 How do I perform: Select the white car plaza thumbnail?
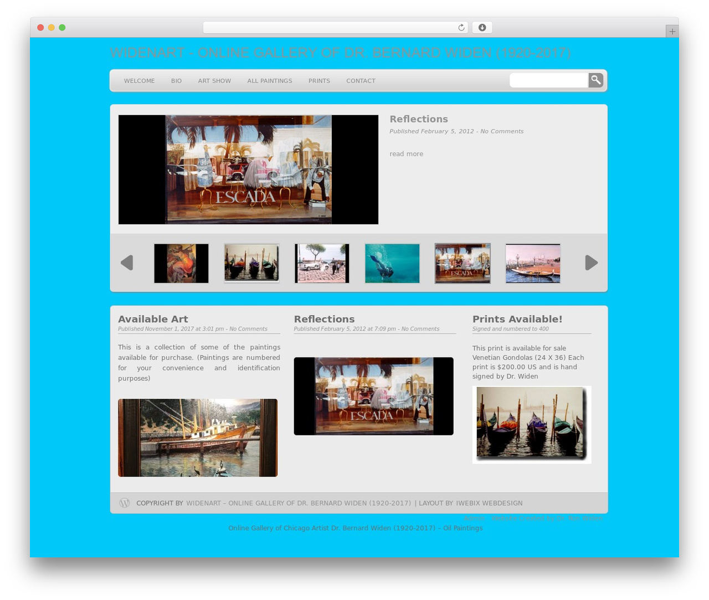tap(322, 263)
